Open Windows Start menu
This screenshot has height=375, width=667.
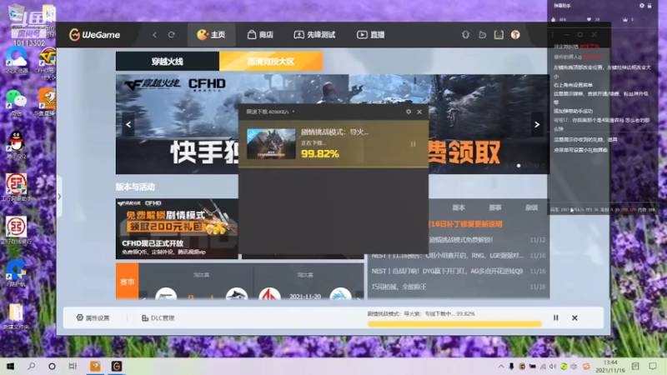[11, 366]
